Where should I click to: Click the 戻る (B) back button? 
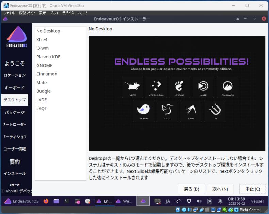click(x=191, y=189)
